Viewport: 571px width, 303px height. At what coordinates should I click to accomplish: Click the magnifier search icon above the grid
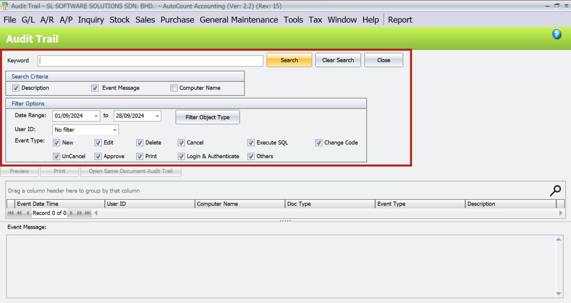pyautogui.click(x=555, y=190)
